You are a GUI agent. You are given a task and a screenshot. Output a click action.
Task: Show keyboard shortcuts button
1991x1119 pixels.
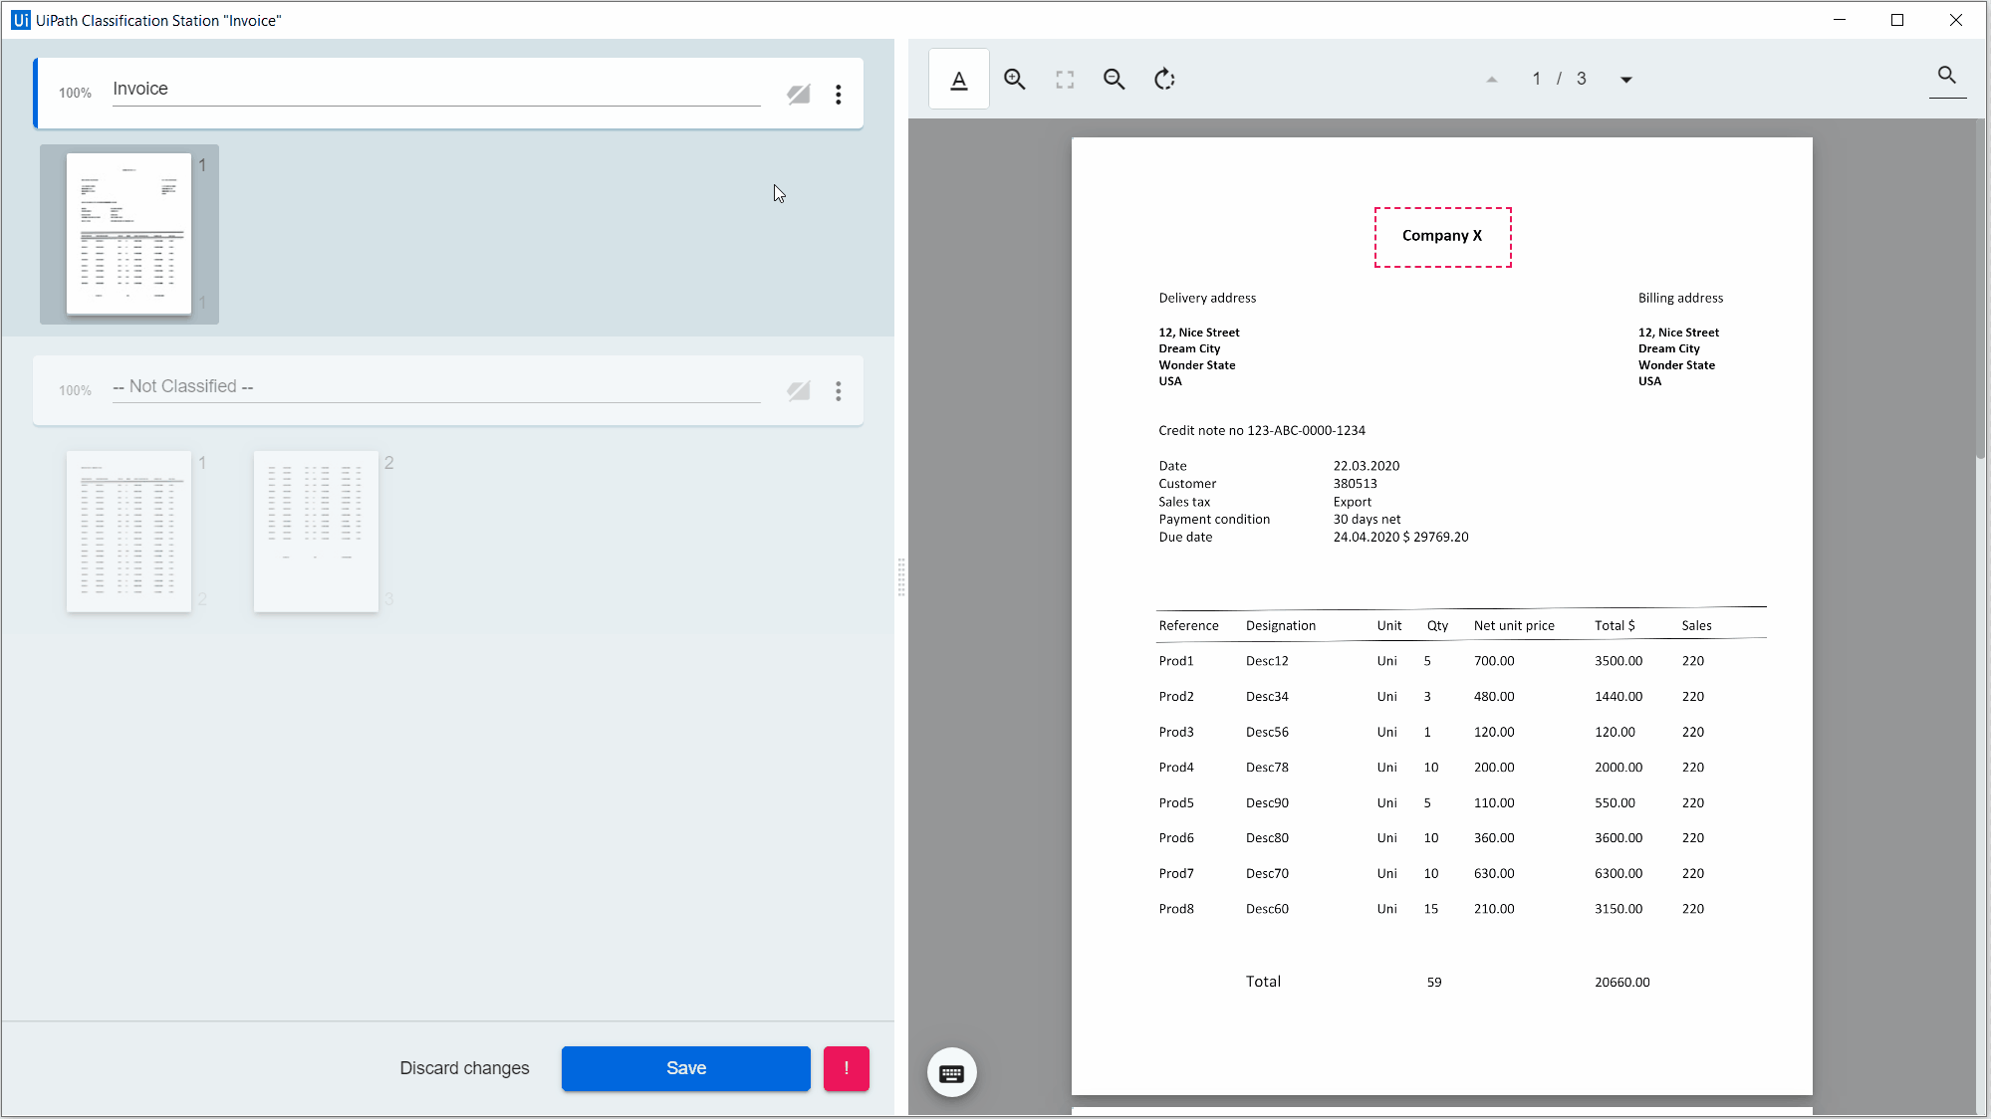[951, 1073]
